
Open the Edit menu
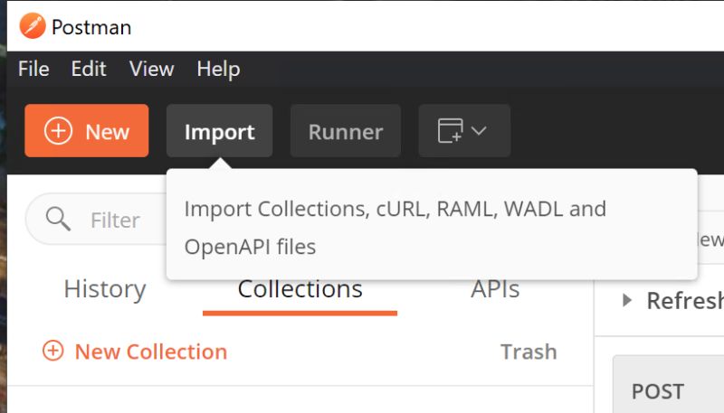click(x=88, y=70)
